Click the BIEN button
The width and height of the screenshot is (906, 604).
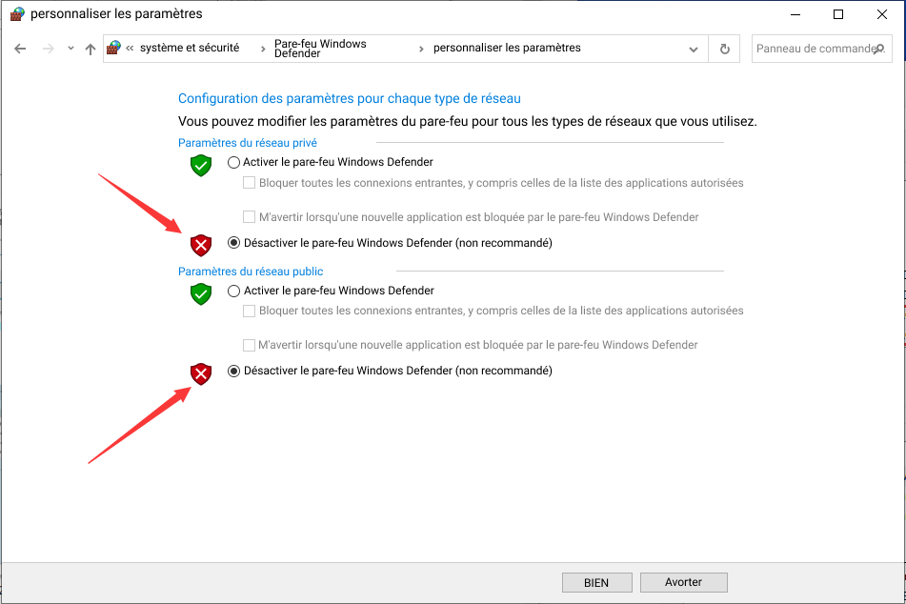click(597, 583)
